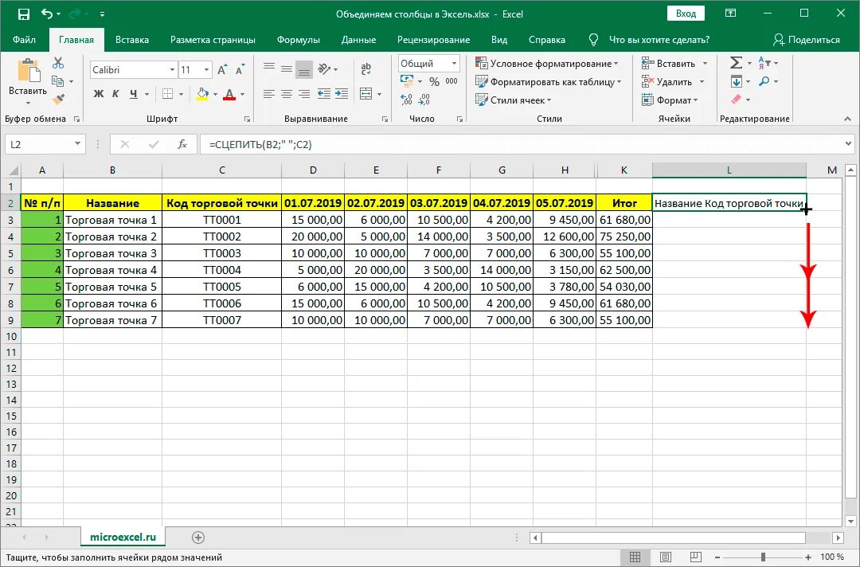
Task: Switch to the Разметка страницы tab
Action: pos(213,40)
